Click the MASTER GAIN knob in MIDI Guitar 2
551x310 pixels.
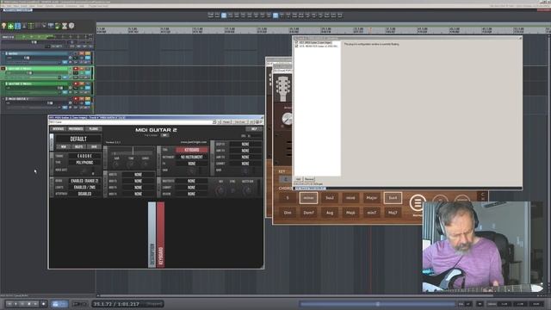248,190
